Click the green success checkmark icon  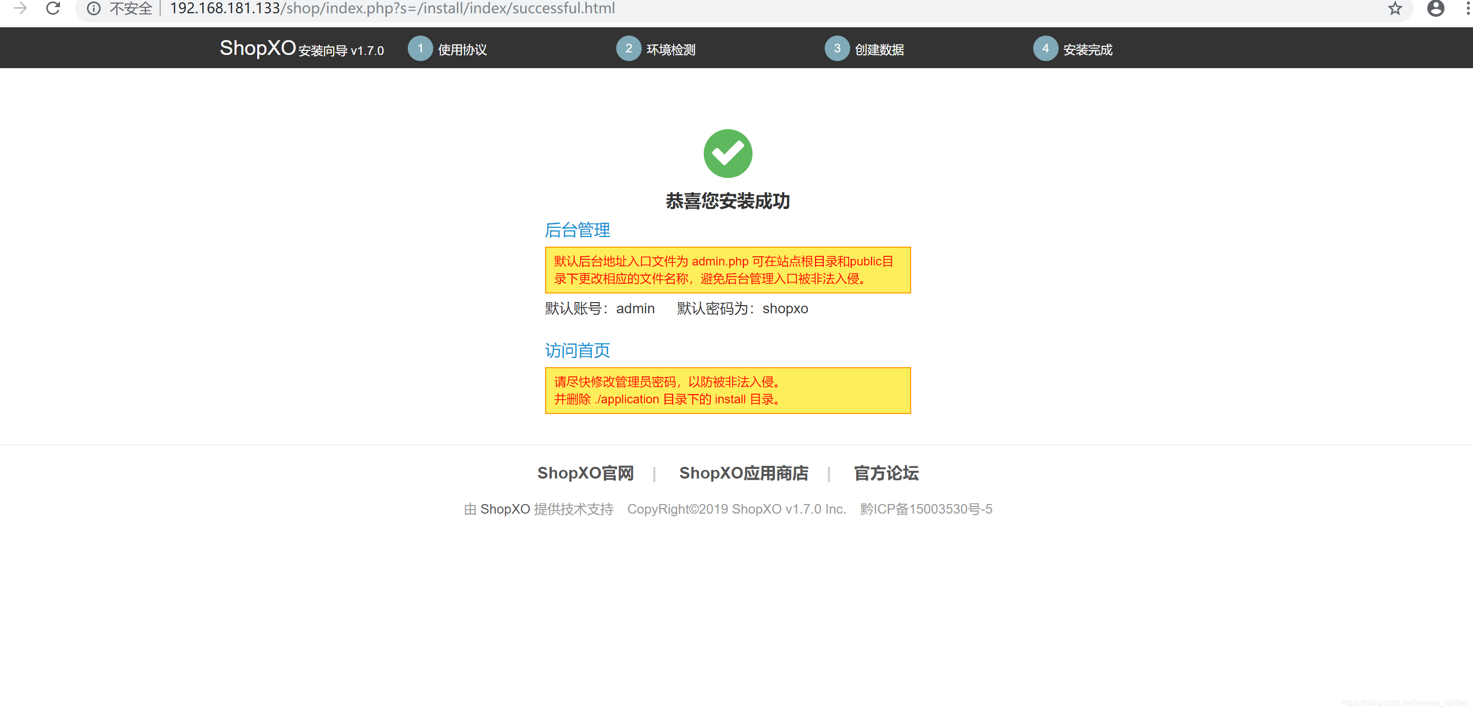pos(728,153)
